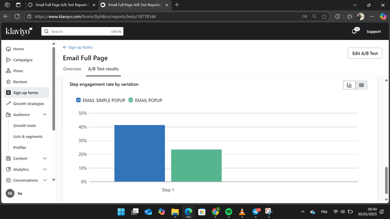Open Flows in the sidebar
This screenshot has width=390, height=219.
(x=18, y=71)
